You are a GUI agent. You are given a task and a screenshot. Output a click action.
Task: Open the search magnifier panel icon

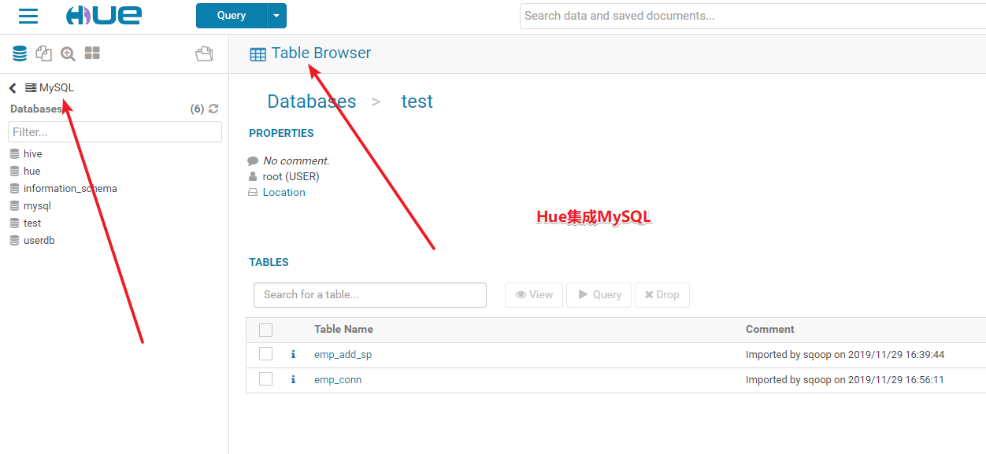click(x=69, y=54)
